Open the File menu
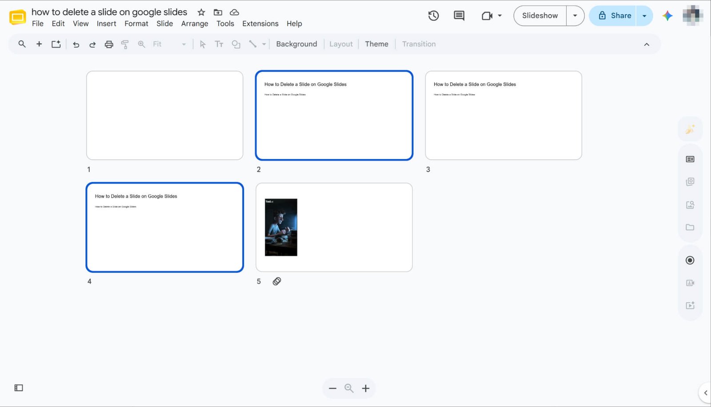This screenshot has width=711, height=407. pyautogui.click(x=38, y=24)
